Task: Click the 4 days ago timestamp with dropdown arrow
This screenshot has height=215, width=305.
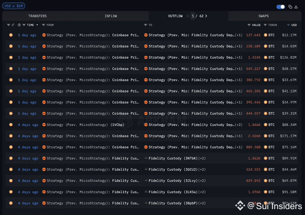Action: pos(28,124)
